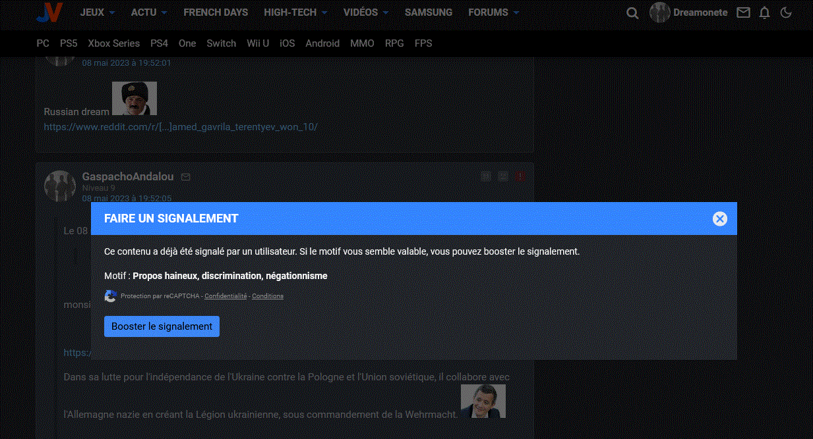Screen dimensions: 813x439
Task: Expand the ACTU dropdown menu
Action: pos(148,13)
